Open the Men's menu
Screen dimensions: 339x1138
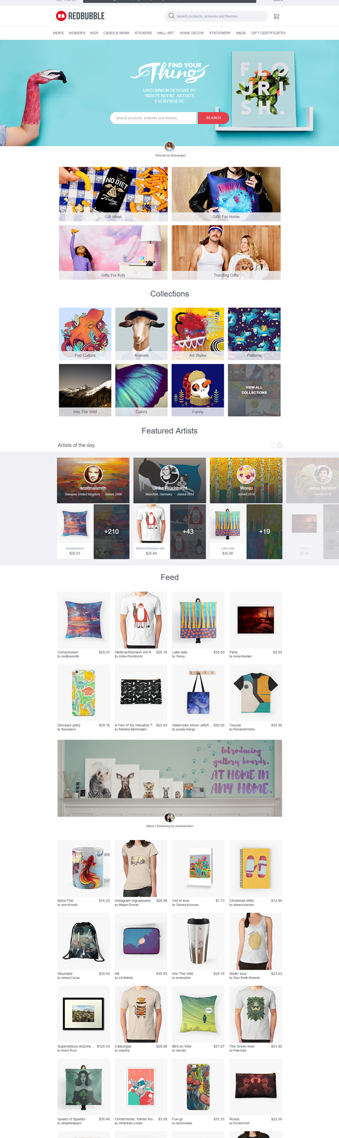[58, 33]
